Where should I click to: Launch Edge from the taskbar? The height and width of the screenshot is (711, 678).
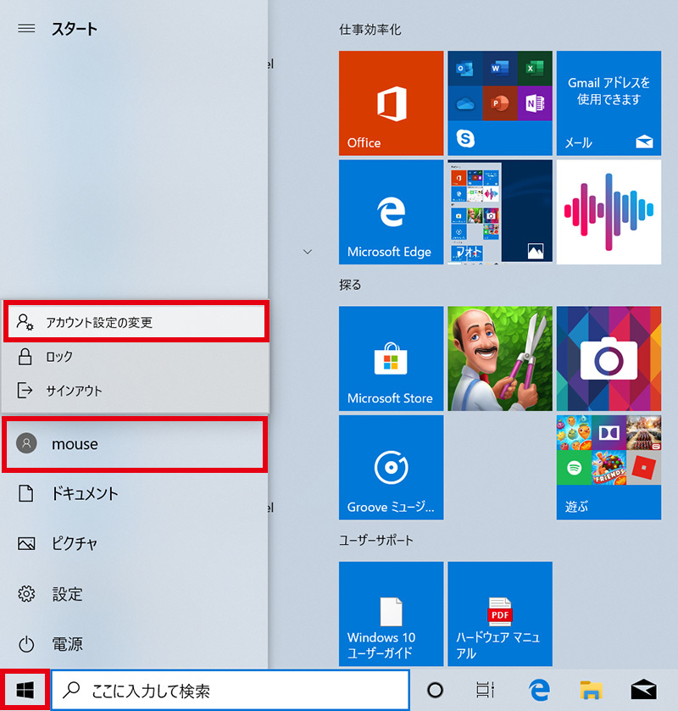point(539,690)
